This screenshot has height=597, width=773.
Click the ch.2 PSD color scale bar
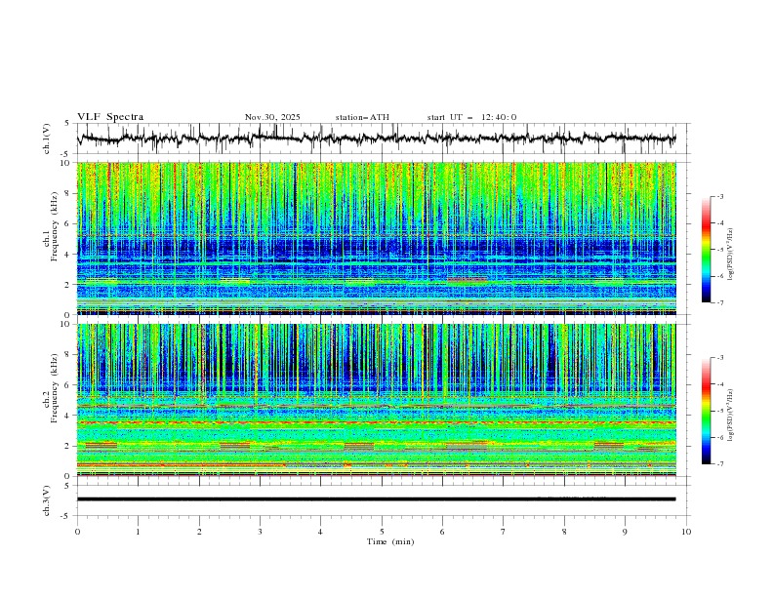[x=706, y=411]
